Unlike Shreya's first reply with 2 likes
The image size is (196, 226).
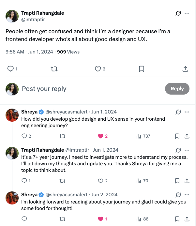tap(101, 136)
